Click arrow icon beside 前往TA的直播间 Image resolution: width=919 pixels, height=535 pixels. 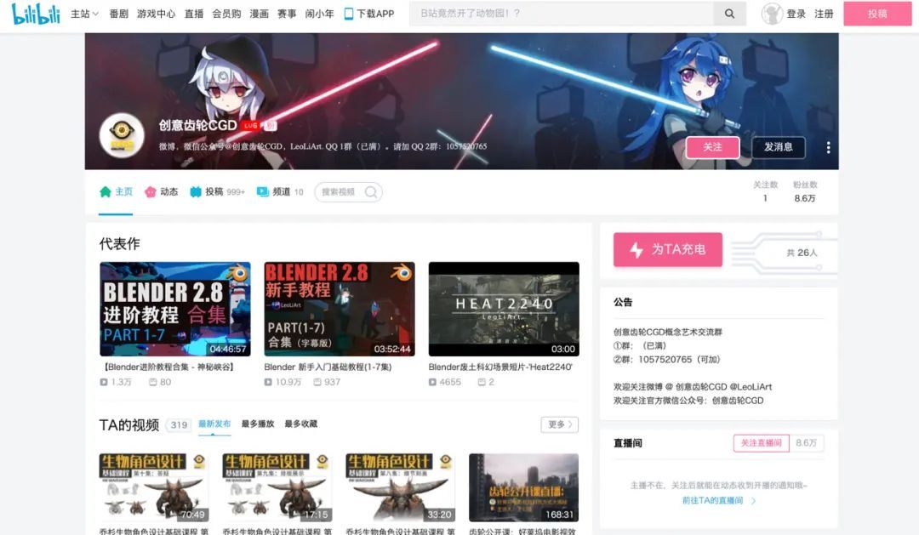[753, 500]
